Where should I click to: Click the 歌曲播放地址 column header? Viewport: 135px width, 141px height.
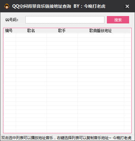101,31
